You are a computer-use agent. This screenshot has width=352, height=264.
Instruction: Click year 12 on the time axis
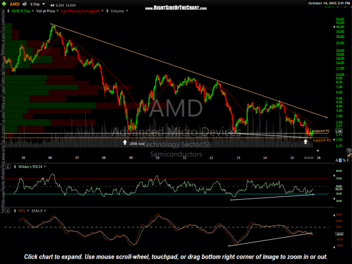[211, 158]
